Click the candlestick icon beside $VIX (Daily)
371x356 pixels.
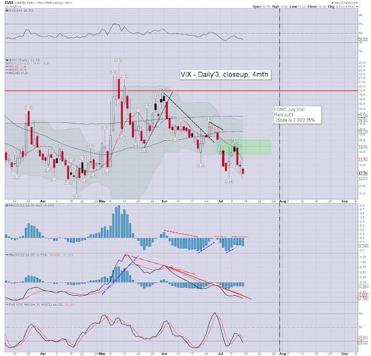pos(7,60)
